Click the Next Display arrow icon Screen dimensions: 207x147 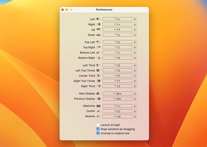(98, 93)
